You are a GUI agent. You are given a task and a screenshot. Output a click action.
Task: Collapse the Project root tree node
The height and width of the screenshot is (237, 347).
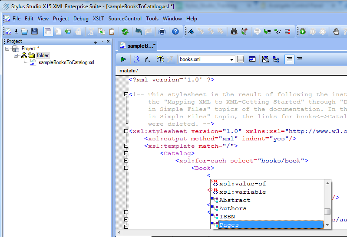(x=7, y=49)
